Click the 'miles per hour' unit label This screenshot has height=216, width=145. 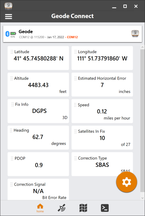[x=117, y=118]
